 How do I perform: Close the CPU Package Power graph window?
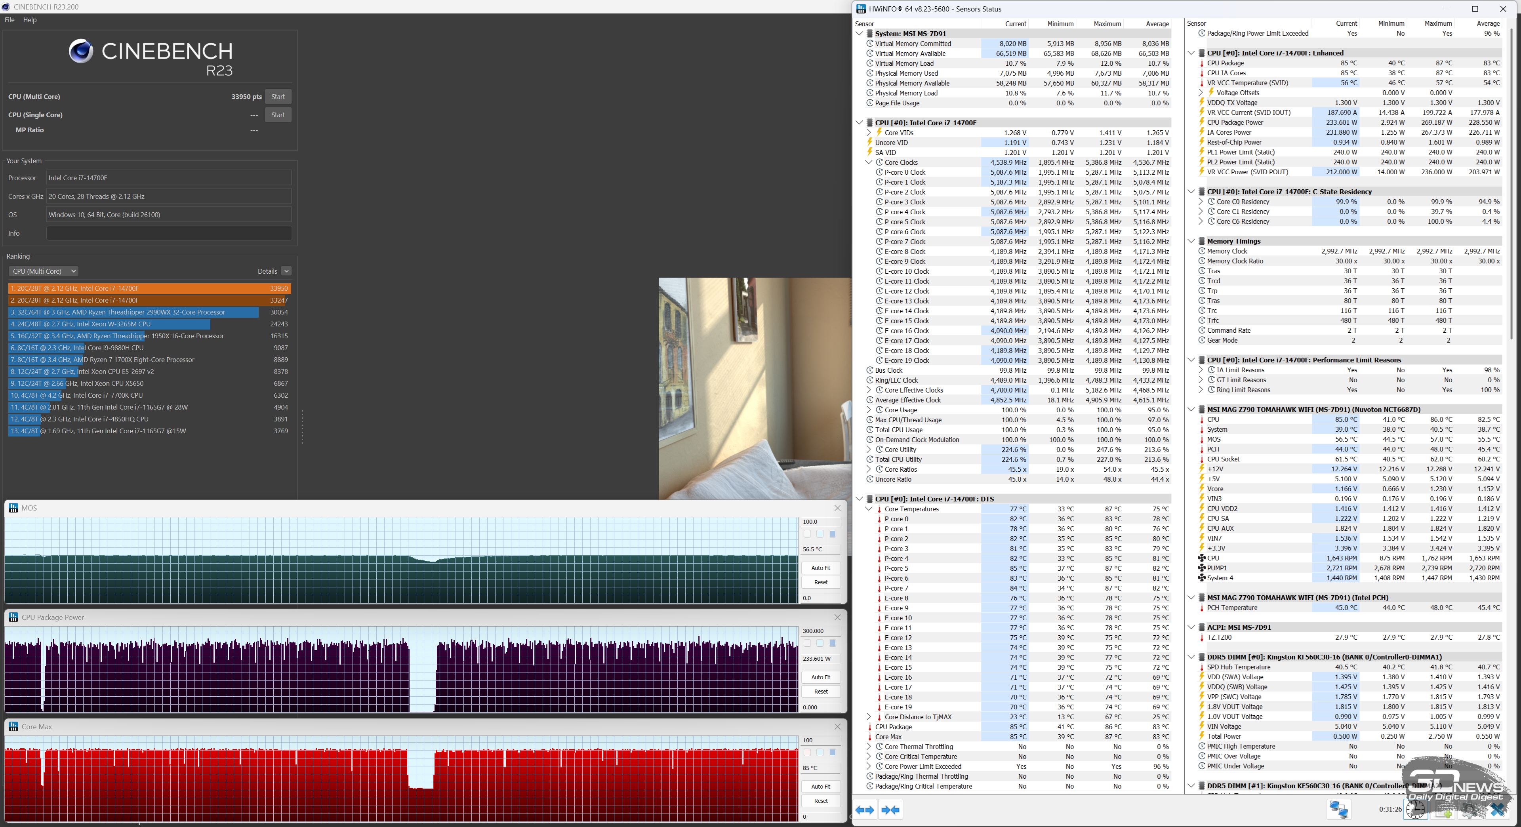pos(837,617)
